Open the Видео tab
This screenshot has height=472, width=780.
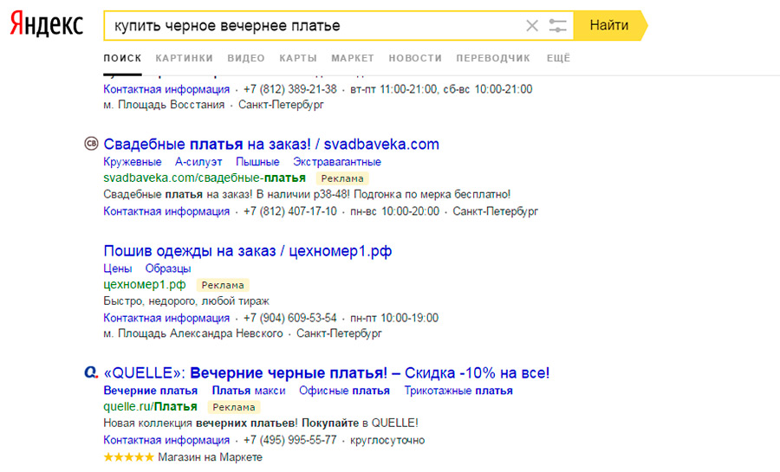tap(246, 58)
